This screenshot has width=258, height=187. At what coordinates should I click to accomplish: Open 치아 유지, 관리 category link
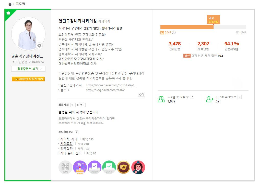[71, 153]
